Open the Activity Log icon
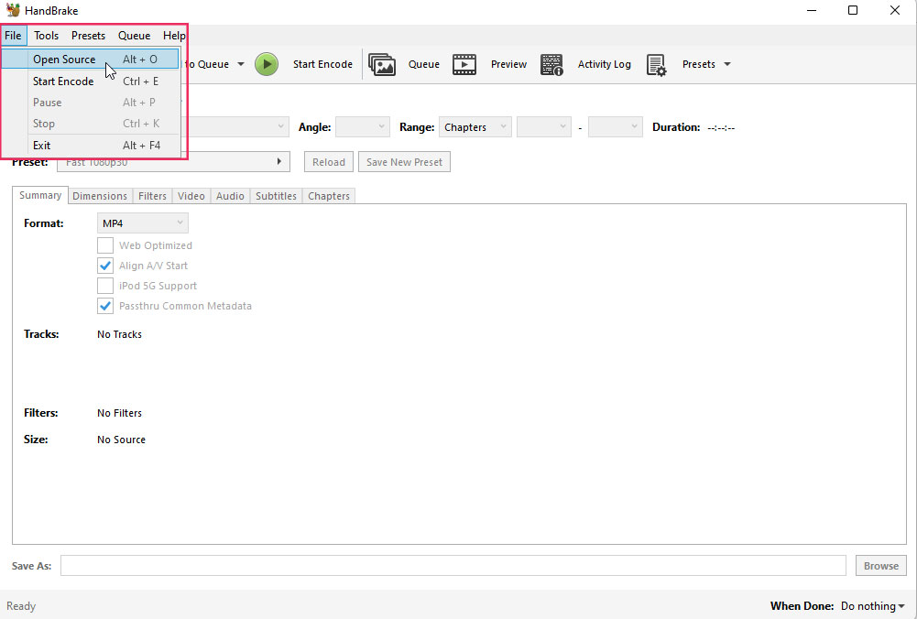Screen dimensions: 917x619 [x=551, y=64]
